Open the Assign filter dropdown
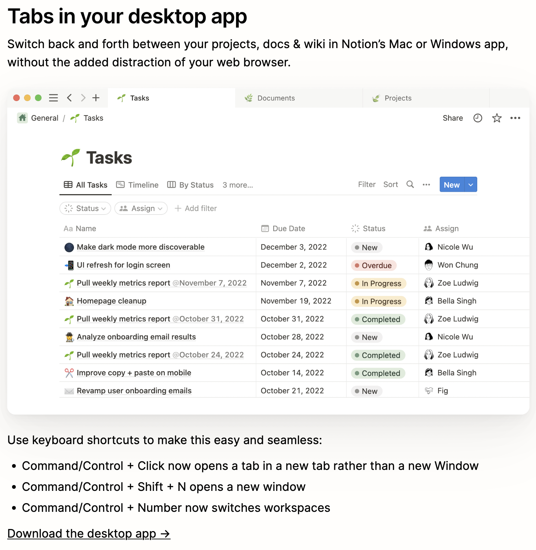 click(141, 208)
